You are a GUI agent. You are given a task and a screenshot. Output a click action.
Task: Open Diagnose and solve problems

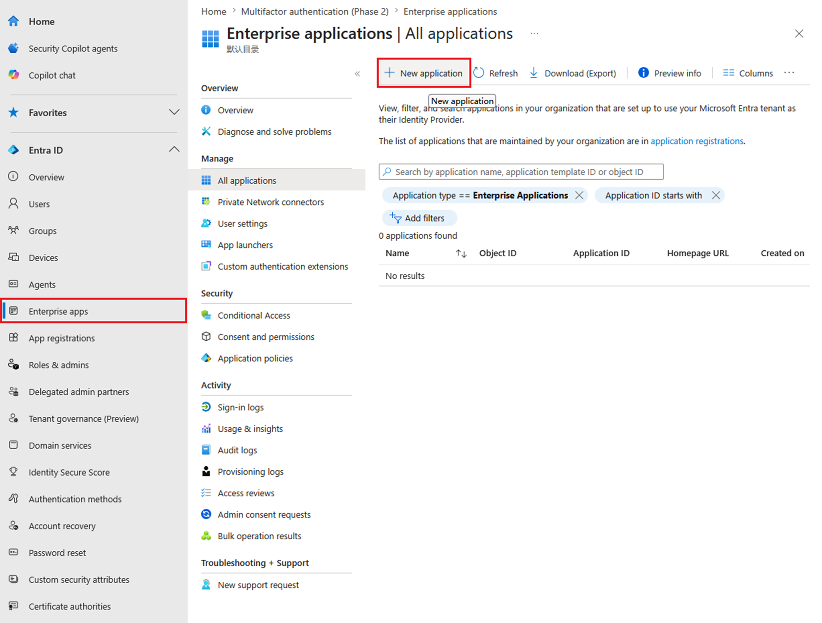[274, 132]
